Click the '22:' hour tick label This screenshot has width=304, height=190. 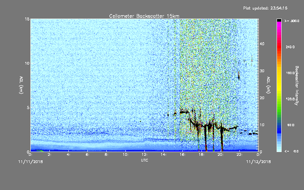(239, 155)
